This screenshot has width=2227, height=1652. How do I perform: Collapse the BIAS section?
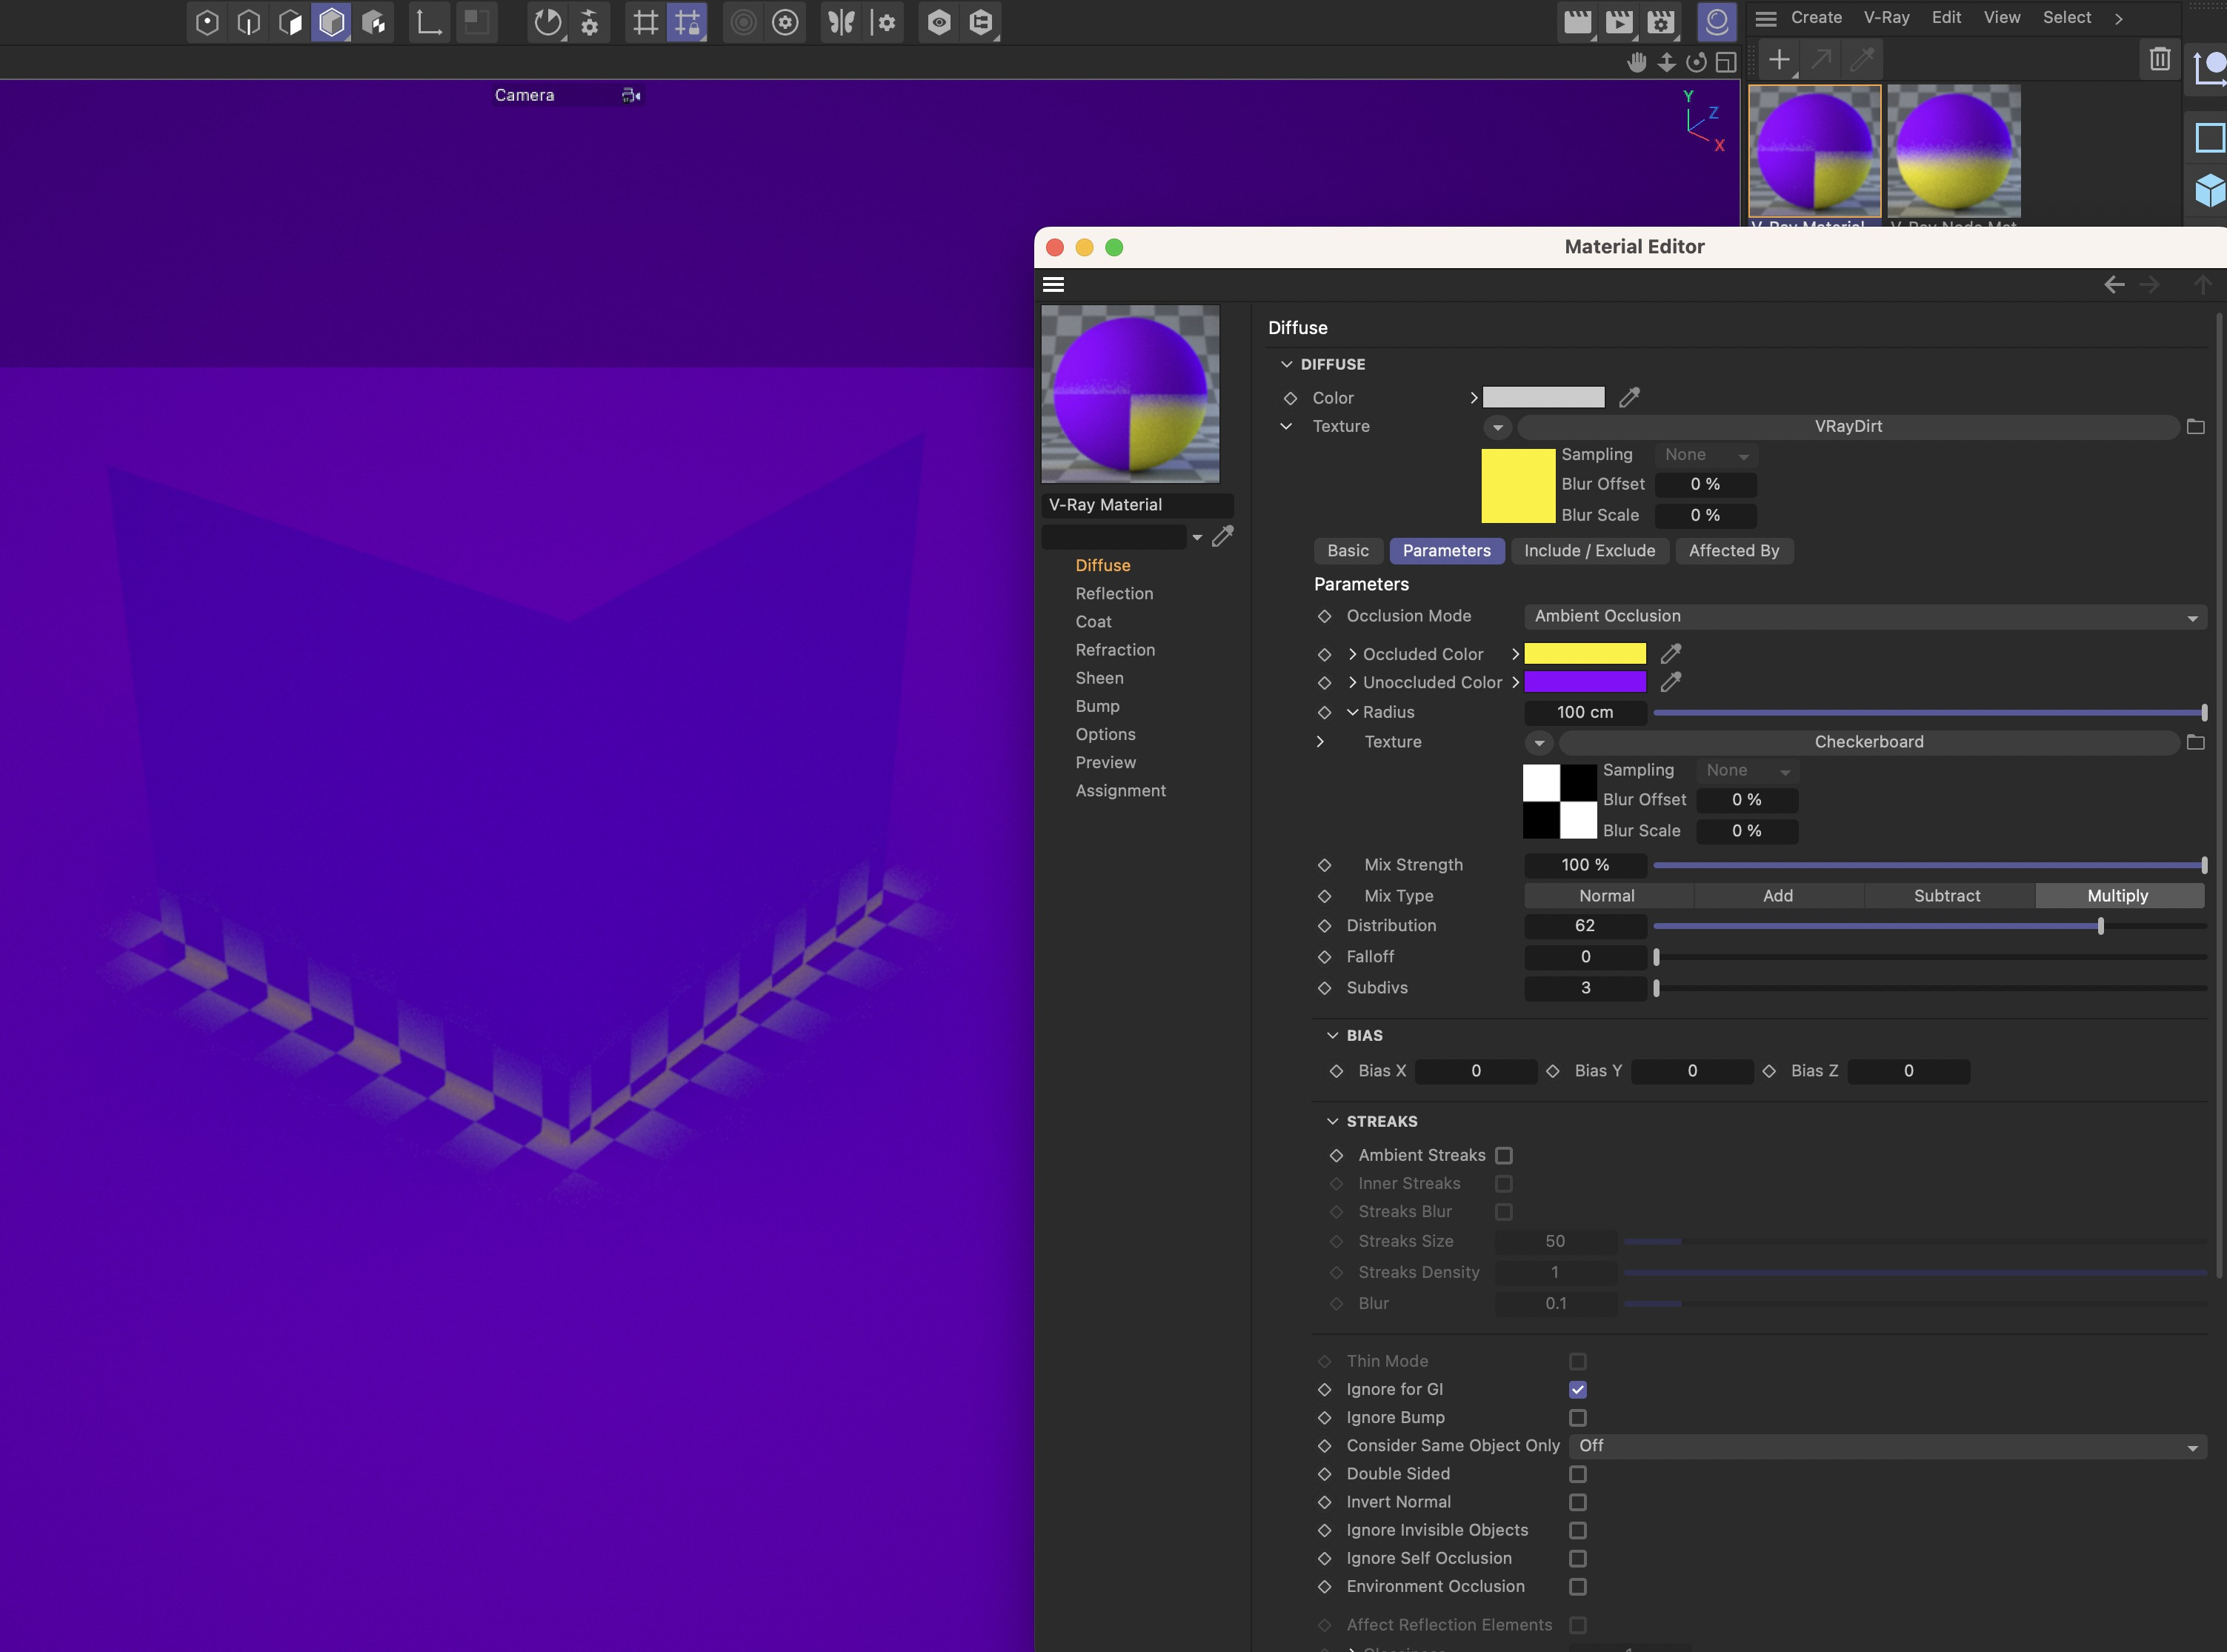tap(1332, 1035)
